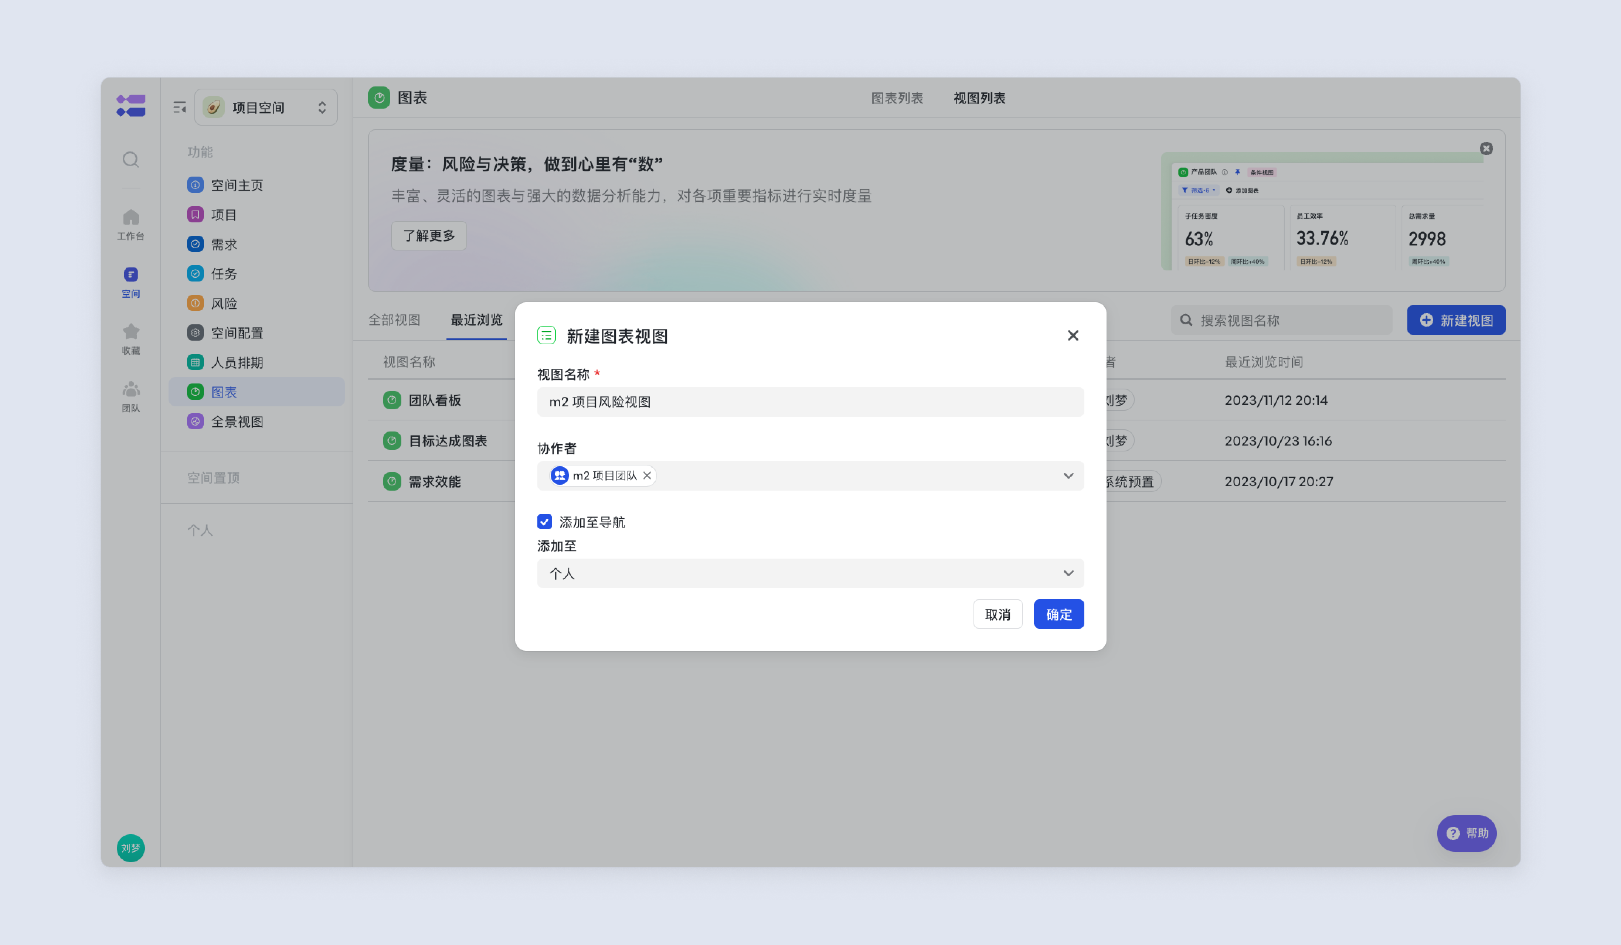Click 取消 button

click(997, 615)
